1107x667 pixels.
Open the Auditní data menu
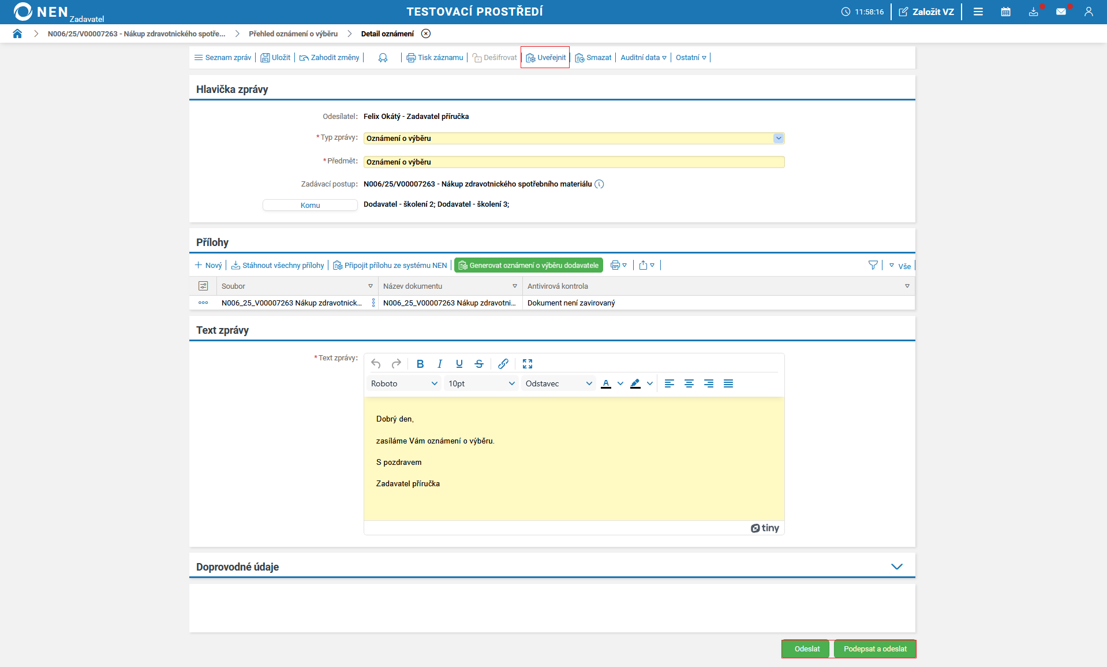(x=643, y=58)
